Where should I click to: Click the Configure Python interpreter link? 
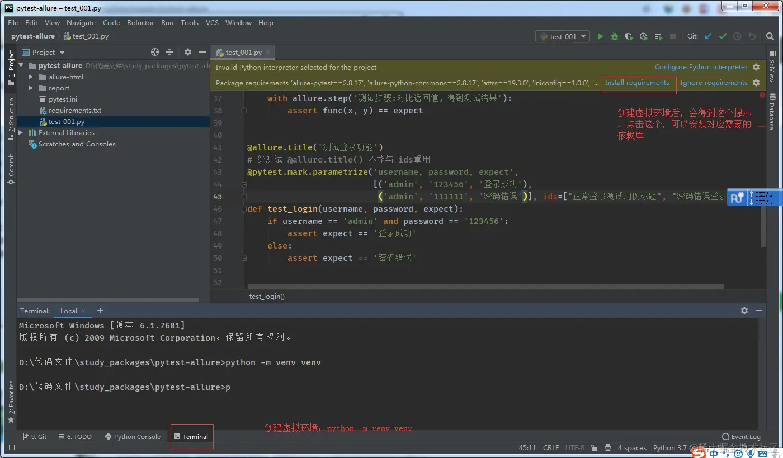pos(701,66)
